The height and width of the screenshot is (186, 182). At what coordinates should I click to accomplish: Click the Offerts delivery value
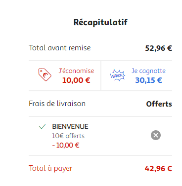(159, 104)
